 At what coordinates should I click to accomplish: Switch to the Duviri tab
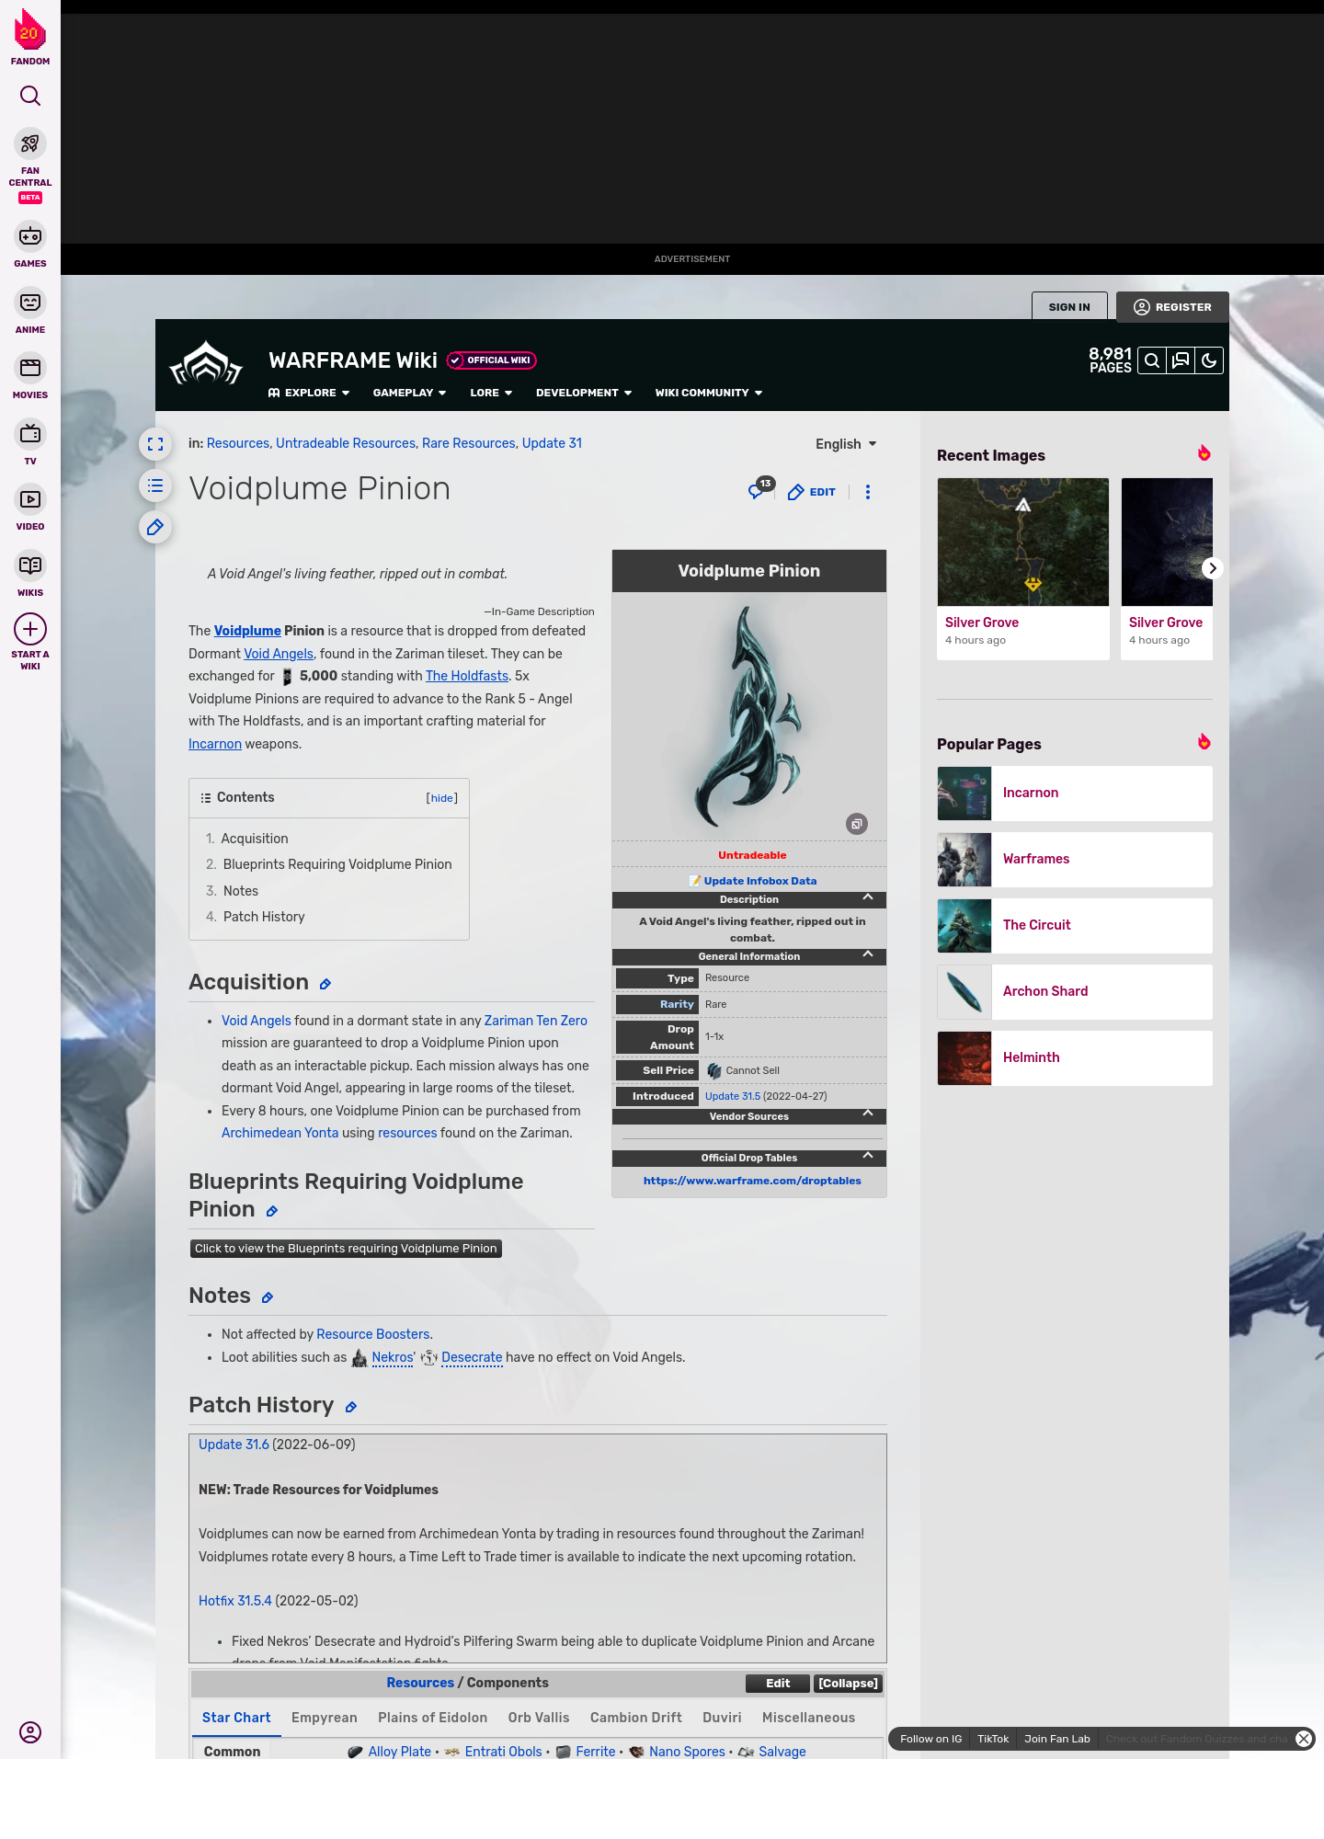(722, 1718)
